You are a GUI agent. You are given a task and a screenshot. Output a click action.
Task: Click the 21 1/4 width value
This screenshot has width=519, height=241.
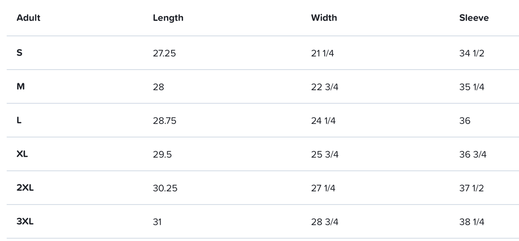click(x=323, y=54)
